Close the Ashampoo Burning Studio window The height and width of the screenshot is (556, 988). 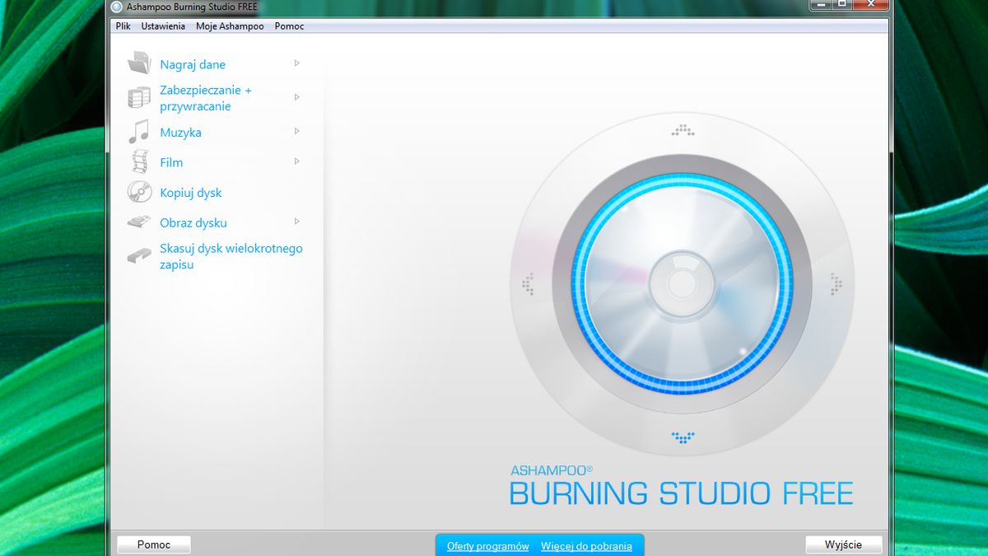coord(869,4)
